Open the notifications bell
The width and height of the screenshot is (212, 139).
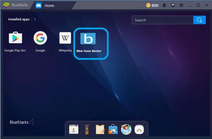coord(164,5)
